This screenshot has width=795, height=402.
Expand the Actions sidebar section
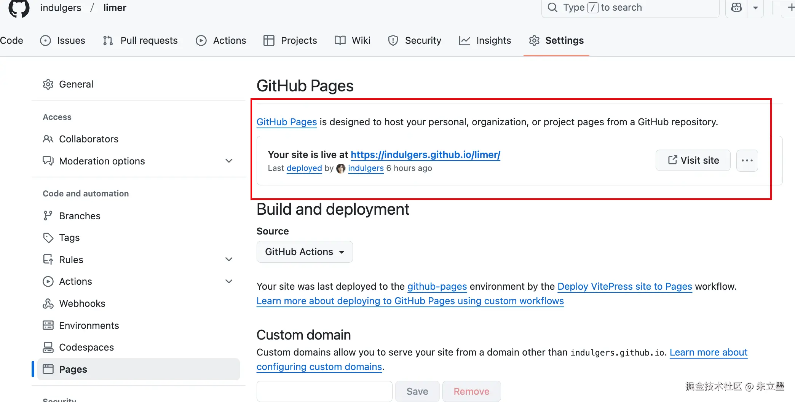(229, 281)
